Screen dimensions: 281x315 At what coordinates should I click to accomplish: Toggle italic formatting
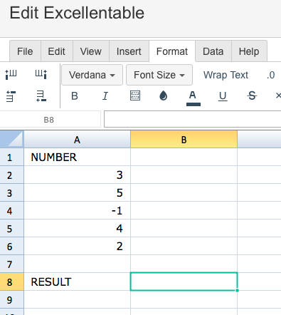click(x=105, y=96)
